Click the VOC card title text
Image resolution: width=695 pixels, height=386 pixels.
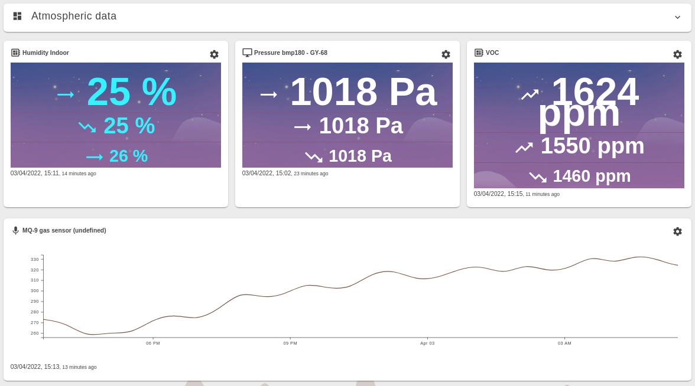[492, 53]
